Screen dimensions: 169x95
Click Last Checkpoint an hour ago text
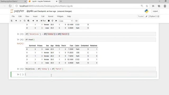(x=45, y=11)
